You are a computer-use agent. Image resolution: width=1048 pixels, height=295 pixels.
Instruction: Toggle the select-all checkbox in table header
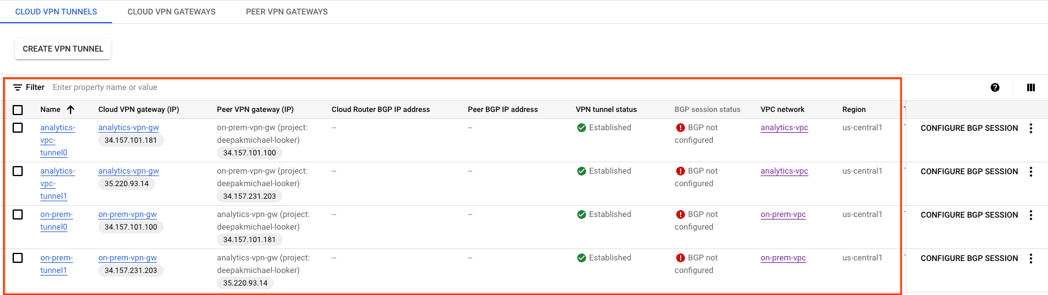pos(18,110)
